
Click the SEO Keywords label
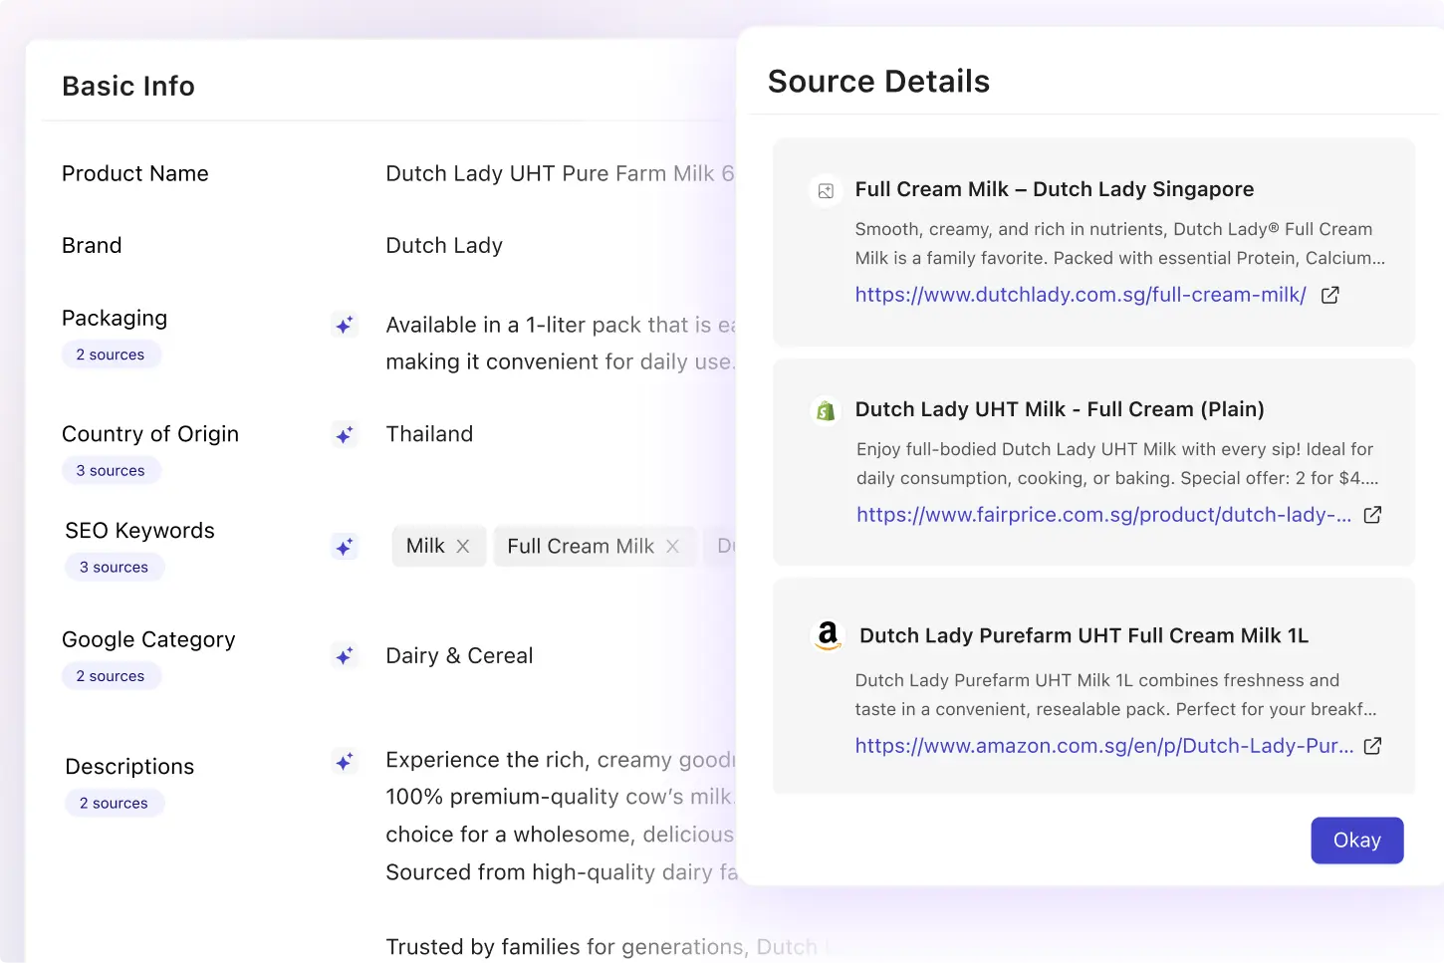click(139, 531)
